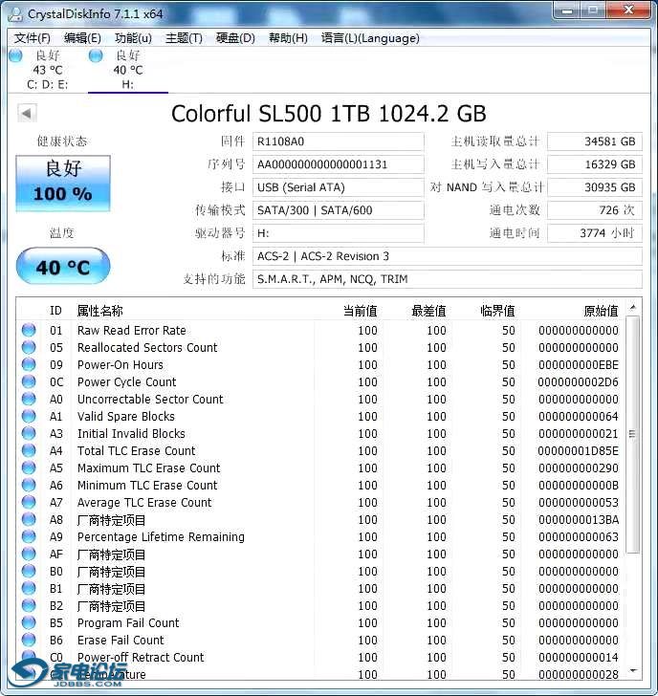Click the attribute list scrollbar thumb
This screenshot has height=696, width=658.
(x=633, y=435)
